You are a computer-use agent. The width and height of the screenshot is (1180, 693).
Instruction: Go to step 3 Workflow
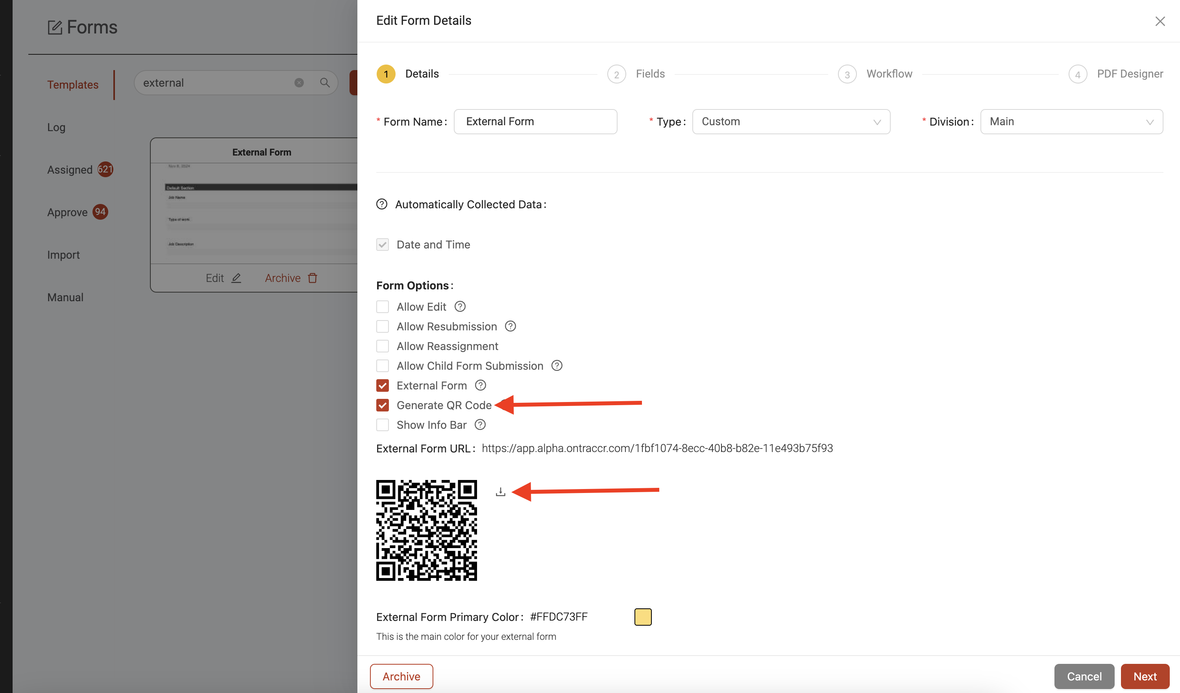(875, 74)
